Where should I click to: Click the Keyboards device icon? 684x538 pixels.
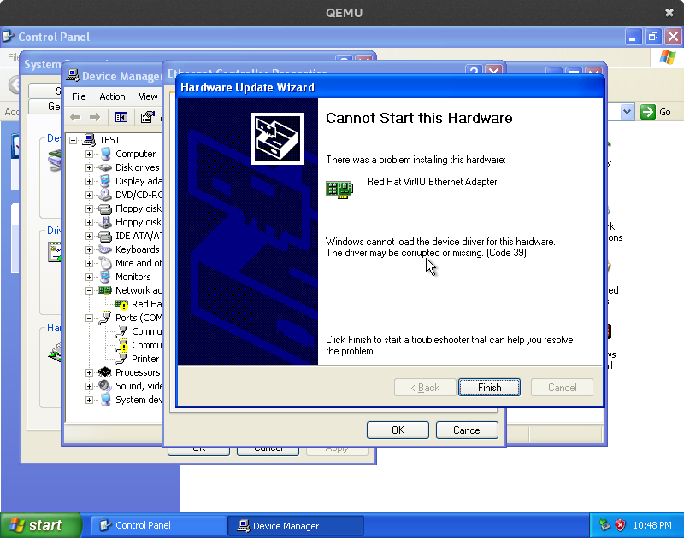point(106,249)
